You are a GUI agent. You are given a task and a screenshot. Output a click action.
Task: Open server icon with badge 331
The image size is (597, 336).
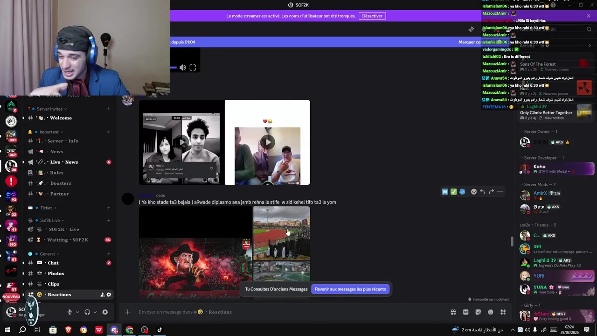[x=11, y=136]
